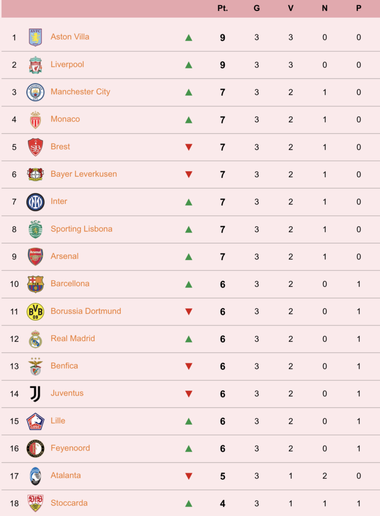The image size is (380, 516).
Task: Click the Manchester City badge
Action: [x=35, y=92]
